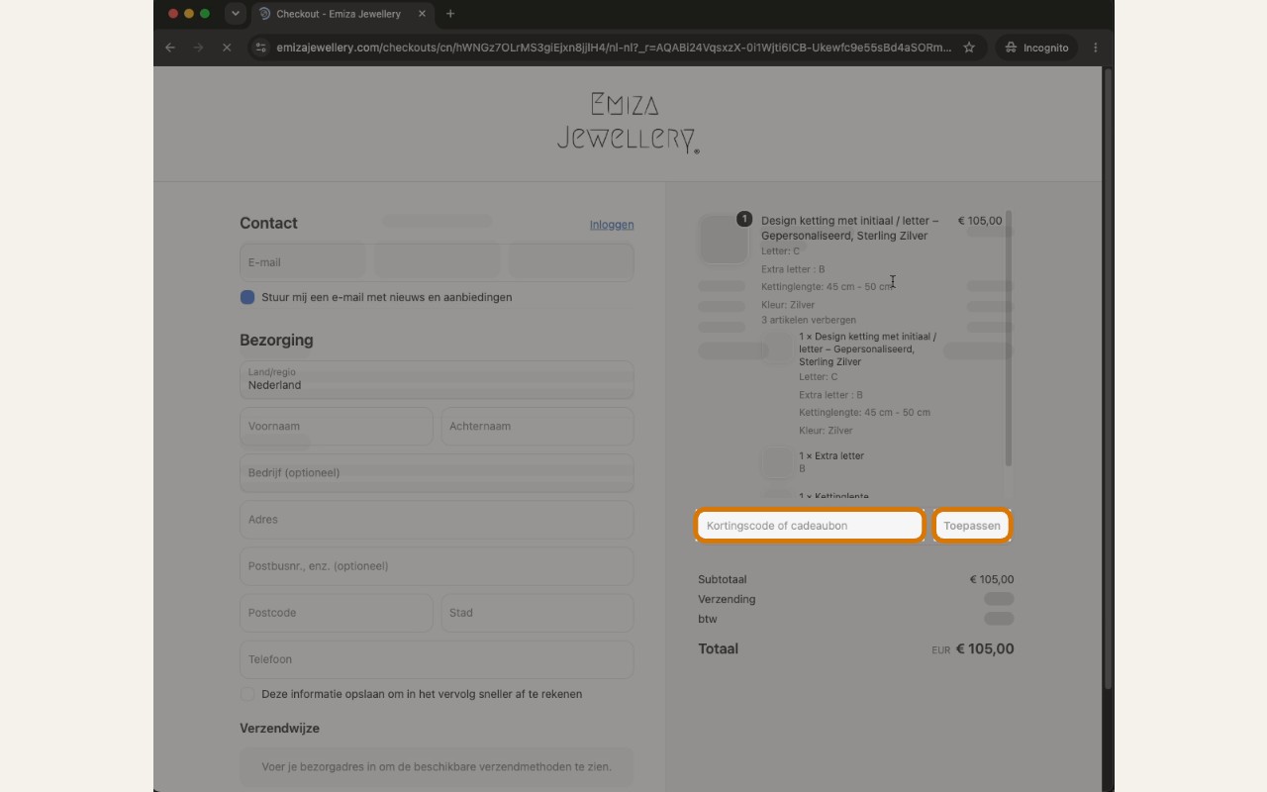Screen dimensions: 1267x792
Task: Bookmark this page with the star icon
Action: [969, 48]
